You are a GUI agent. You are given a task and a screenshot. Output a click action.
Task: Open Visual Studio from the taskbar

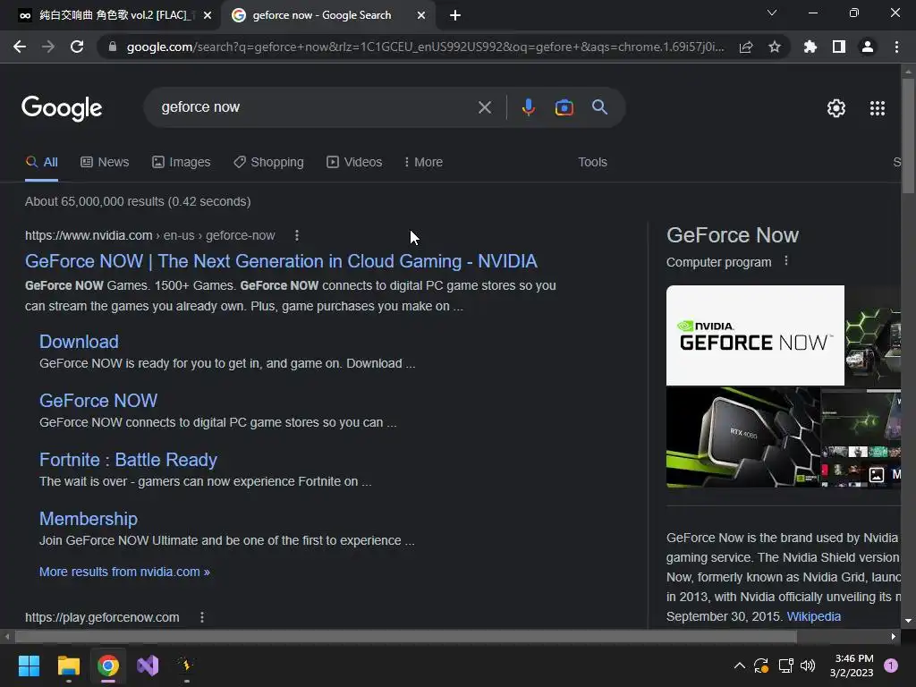click(x=148, y=666)
